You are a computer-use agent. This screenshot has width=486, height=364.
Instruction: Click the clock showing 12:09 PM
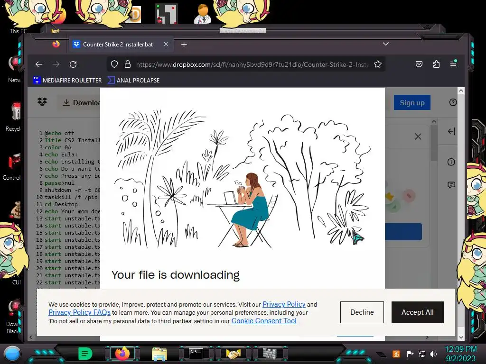460,349
